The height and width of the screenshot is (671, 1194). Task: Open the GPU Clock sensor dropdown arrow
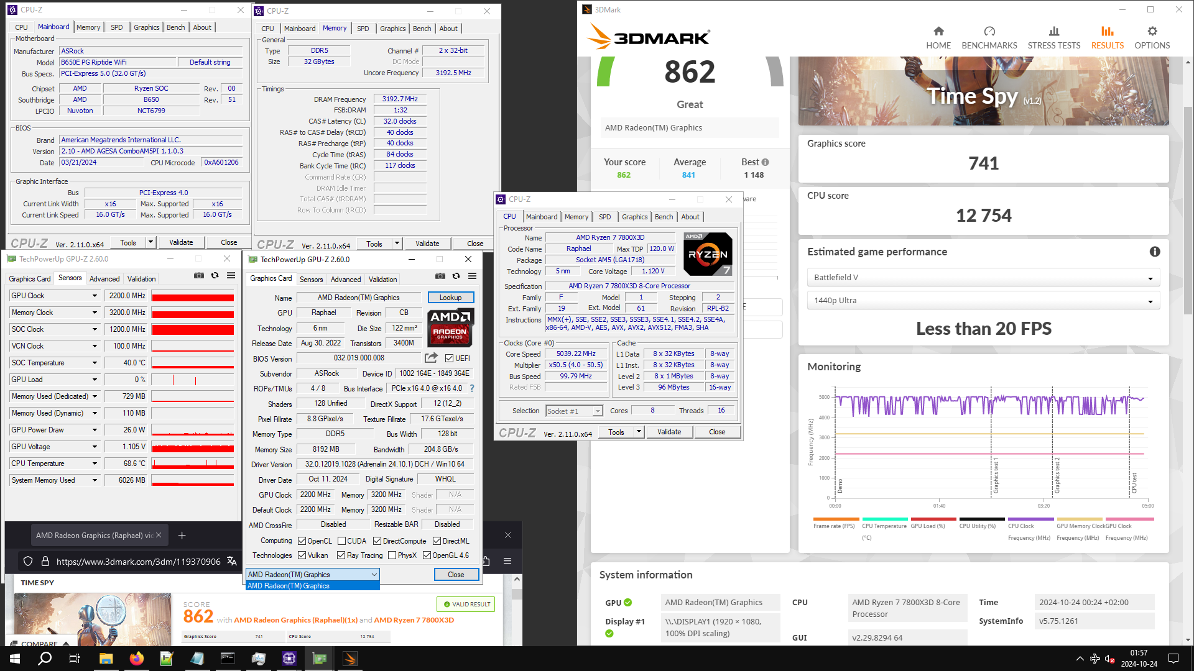(x=95, y=296)
